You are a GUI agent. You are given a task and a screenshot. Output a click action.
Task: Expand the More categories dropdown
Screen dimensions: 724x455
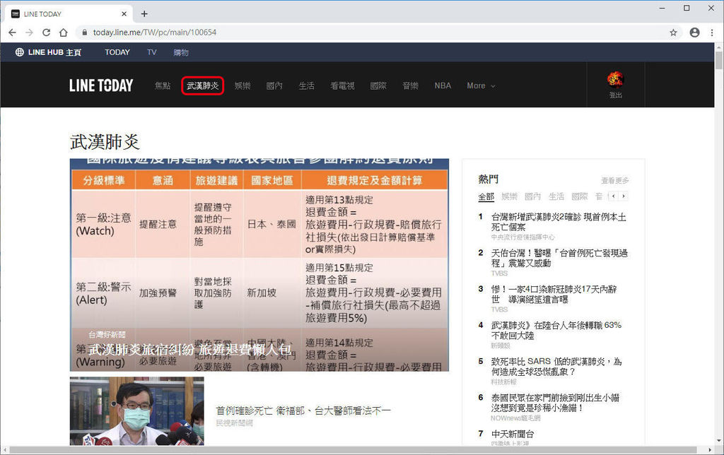481,85
